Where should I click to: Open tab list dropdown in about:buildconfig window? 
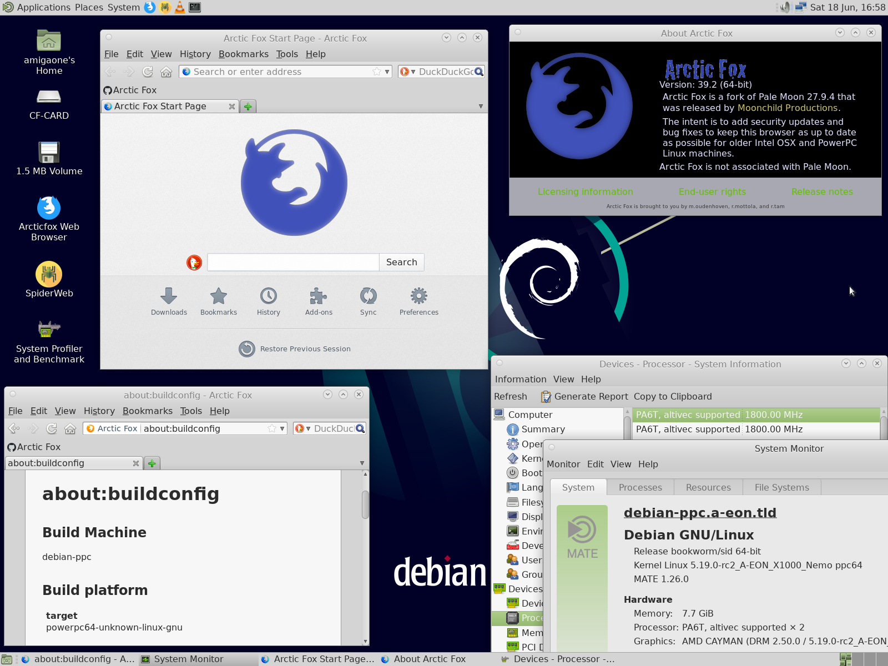tap(362, 463)
